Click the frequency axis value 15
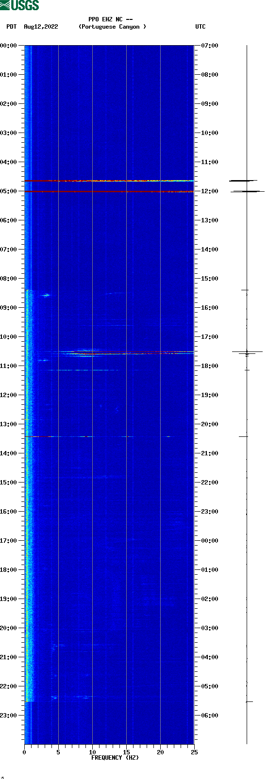The height and width of the screenshot is (783, 268). (126, 752)
